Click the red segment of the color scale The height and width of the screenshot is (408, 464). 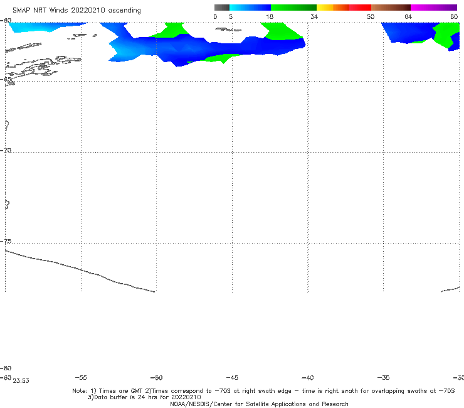tap(360, 8)
